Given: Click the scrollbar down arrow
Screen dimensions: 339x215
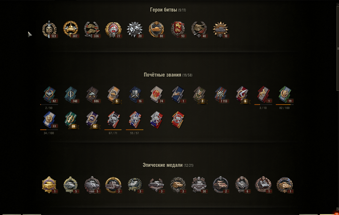Looking at the screenshot, I should coord(338,209).
